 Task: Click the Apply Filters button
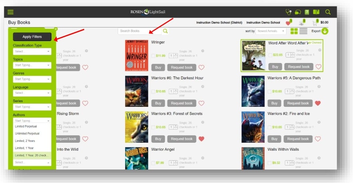tap(32, 37)
